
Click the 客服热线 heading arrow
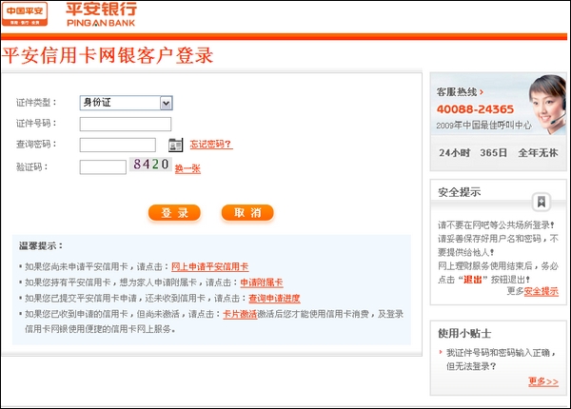[x=482, y=92]
